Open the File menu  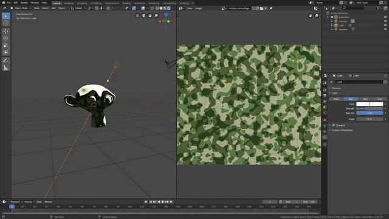[x=9, y=2]
